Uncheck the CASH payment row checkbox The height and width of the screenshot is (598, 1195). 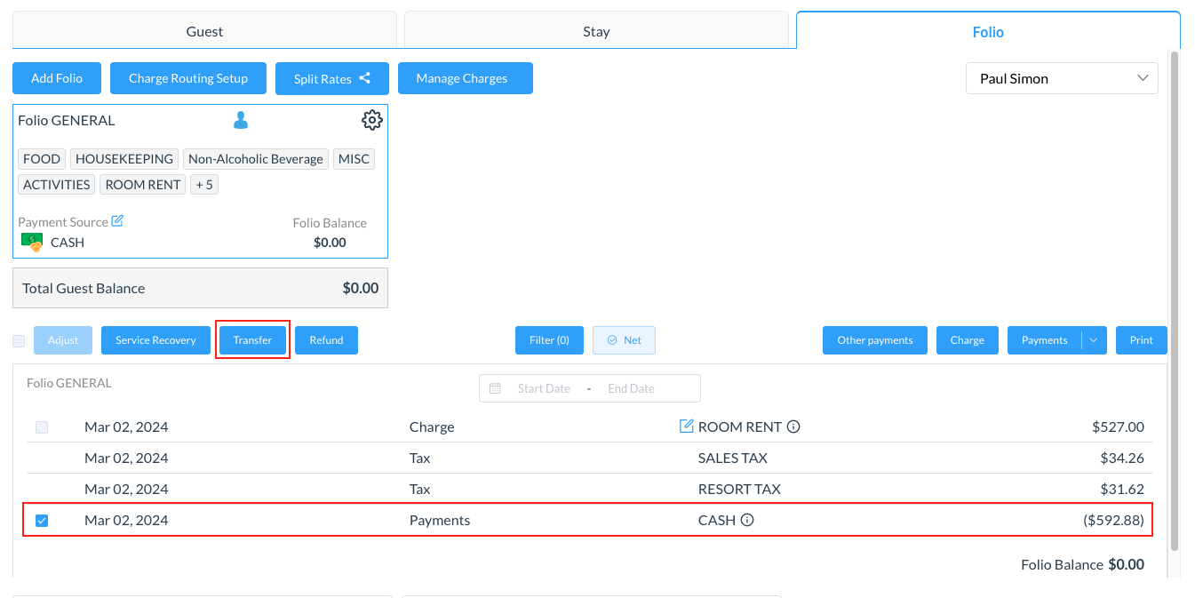pos(42,521)
